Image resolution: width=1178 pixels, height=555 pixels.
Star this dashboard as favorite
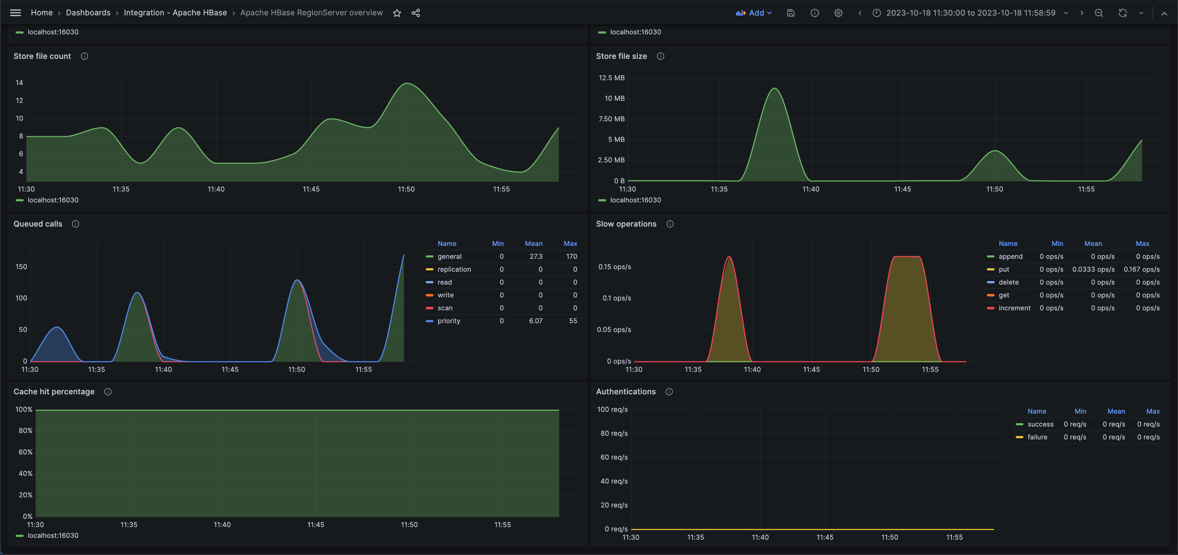[397, 13]
